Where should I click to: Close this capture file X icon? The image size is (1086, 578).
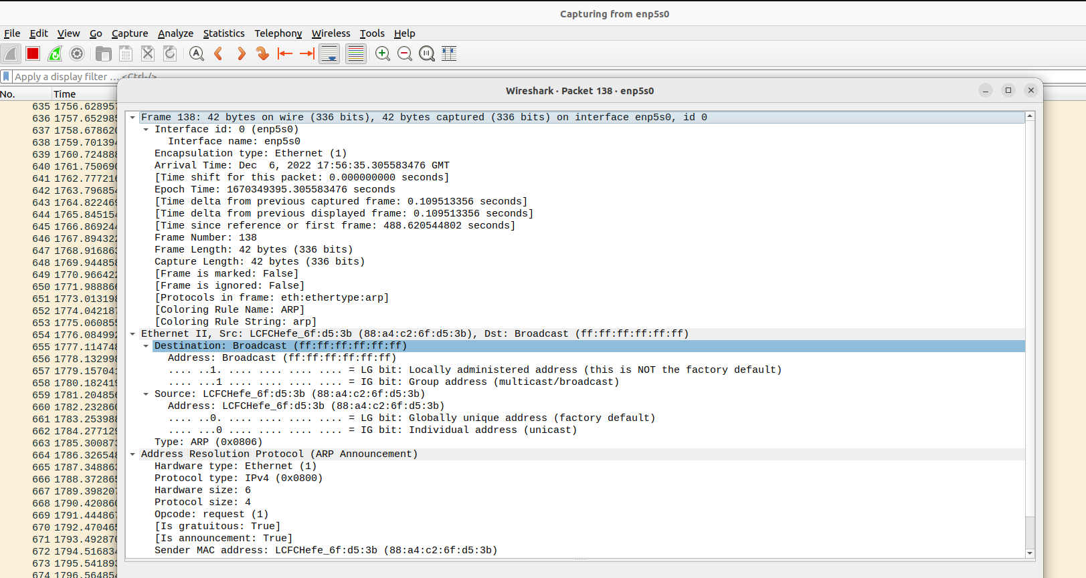(148, 54)
